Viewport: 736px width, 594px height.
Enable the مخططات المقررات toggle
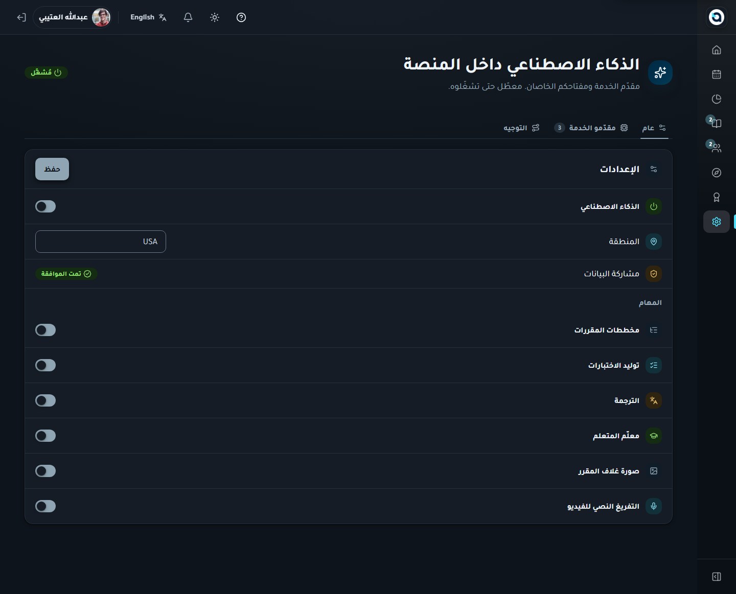pyautogui.click(x=45, y=330)
